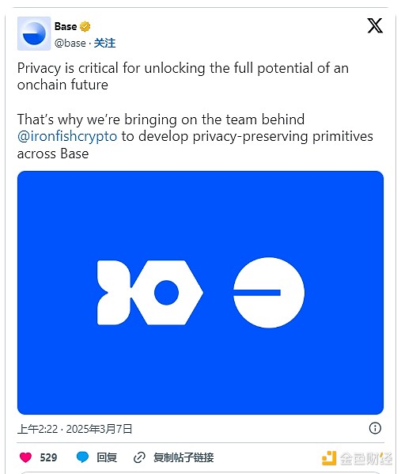Screen dimensions: 401x474
Task: Open the X logo link
Action: click(375, 25)
